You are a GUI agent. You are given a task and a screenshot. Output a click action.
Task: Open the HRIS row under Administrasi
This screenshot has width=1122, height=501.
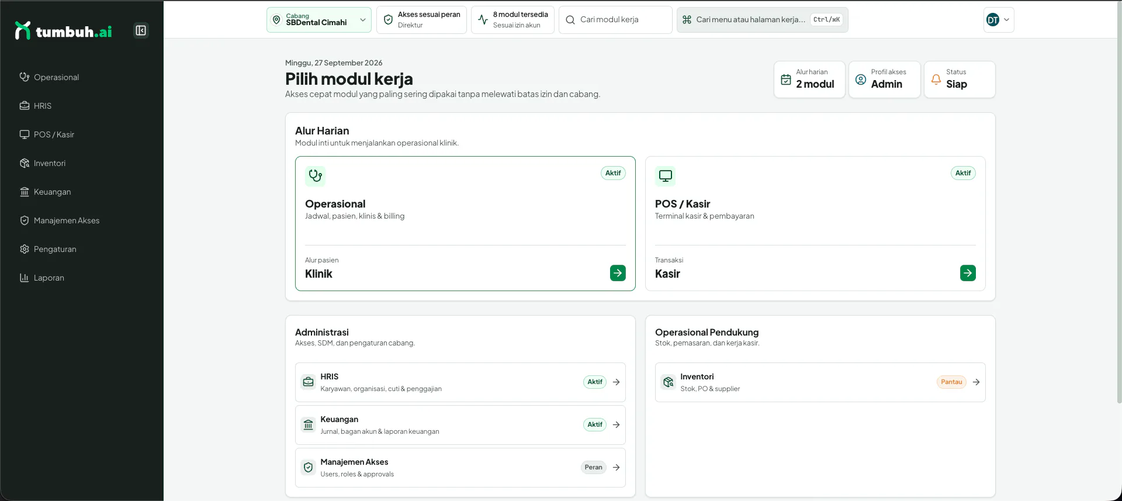click(x=460, y=382)
